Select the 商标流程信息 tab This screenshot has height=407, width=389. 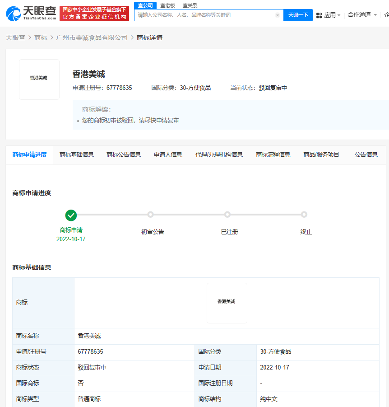[x=273, y=154]
